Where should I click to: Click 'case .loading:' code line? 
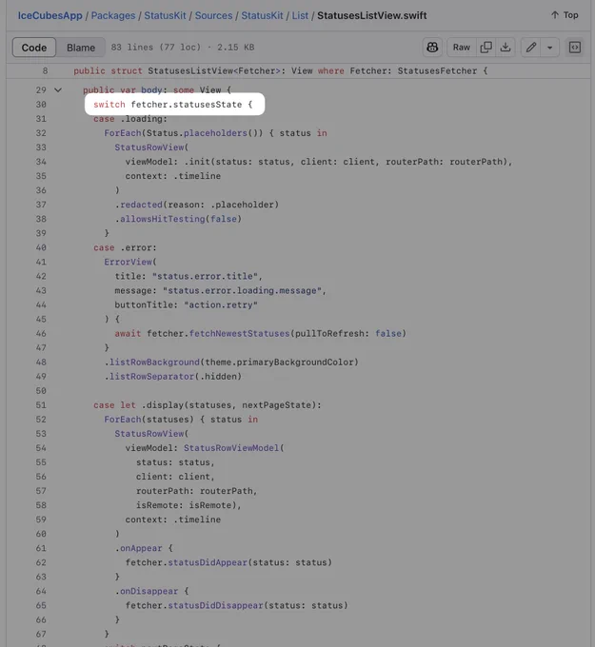(130, 119)
